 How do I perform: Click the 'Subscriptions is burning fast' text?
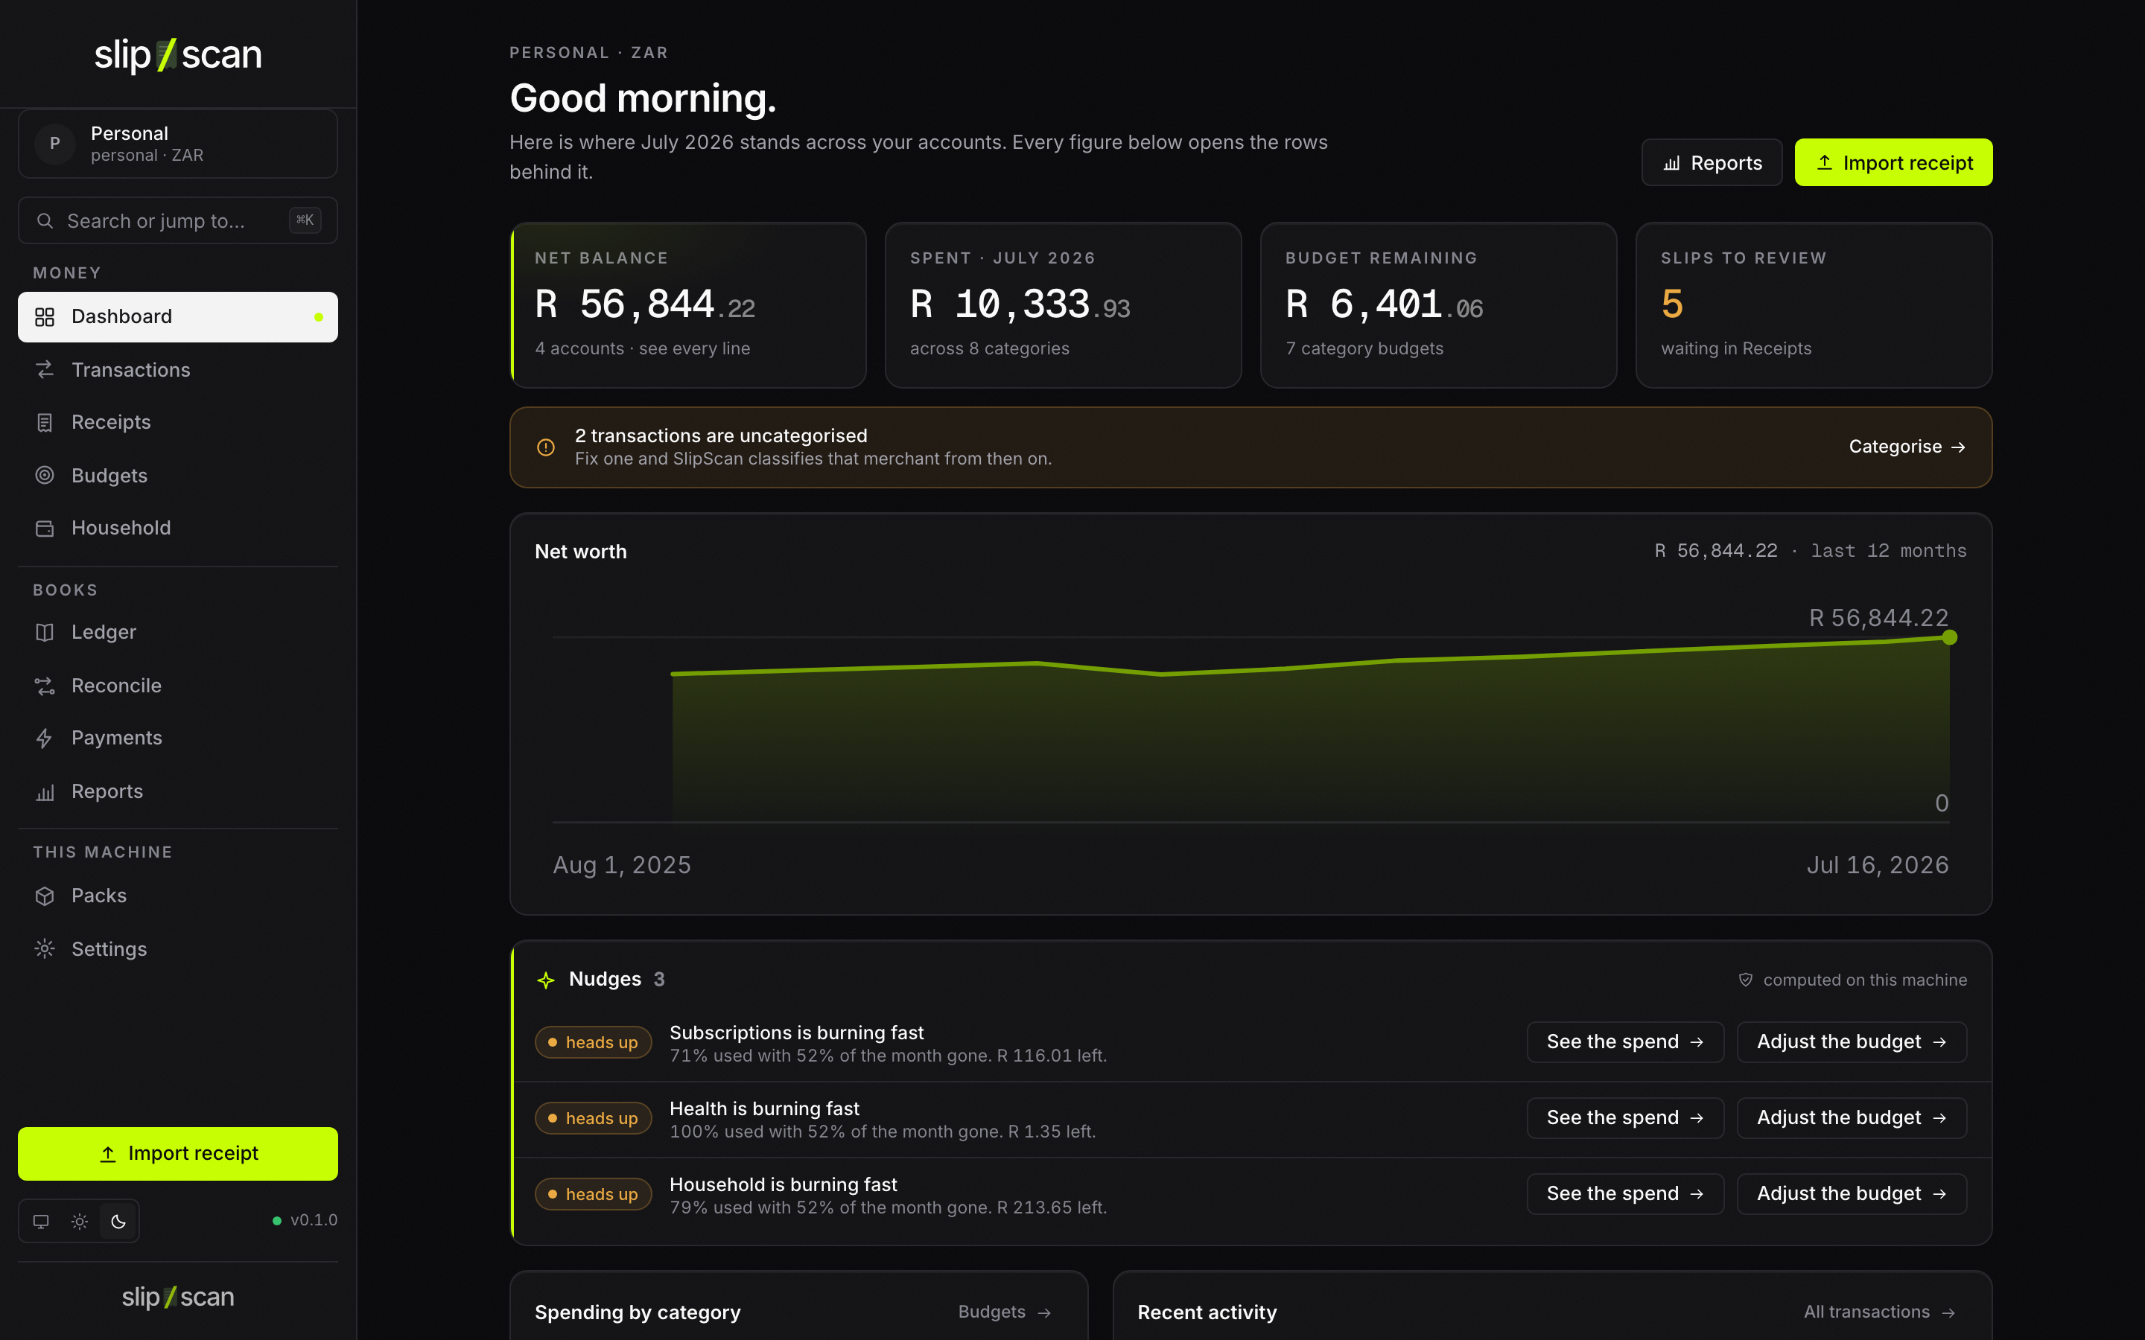[x=796, y=1033]
